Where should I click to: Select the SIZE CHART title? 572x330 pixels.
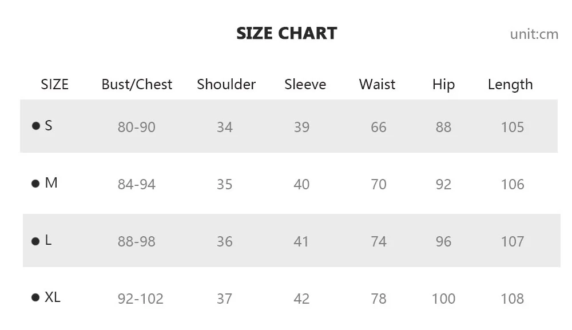pos(287,34)
